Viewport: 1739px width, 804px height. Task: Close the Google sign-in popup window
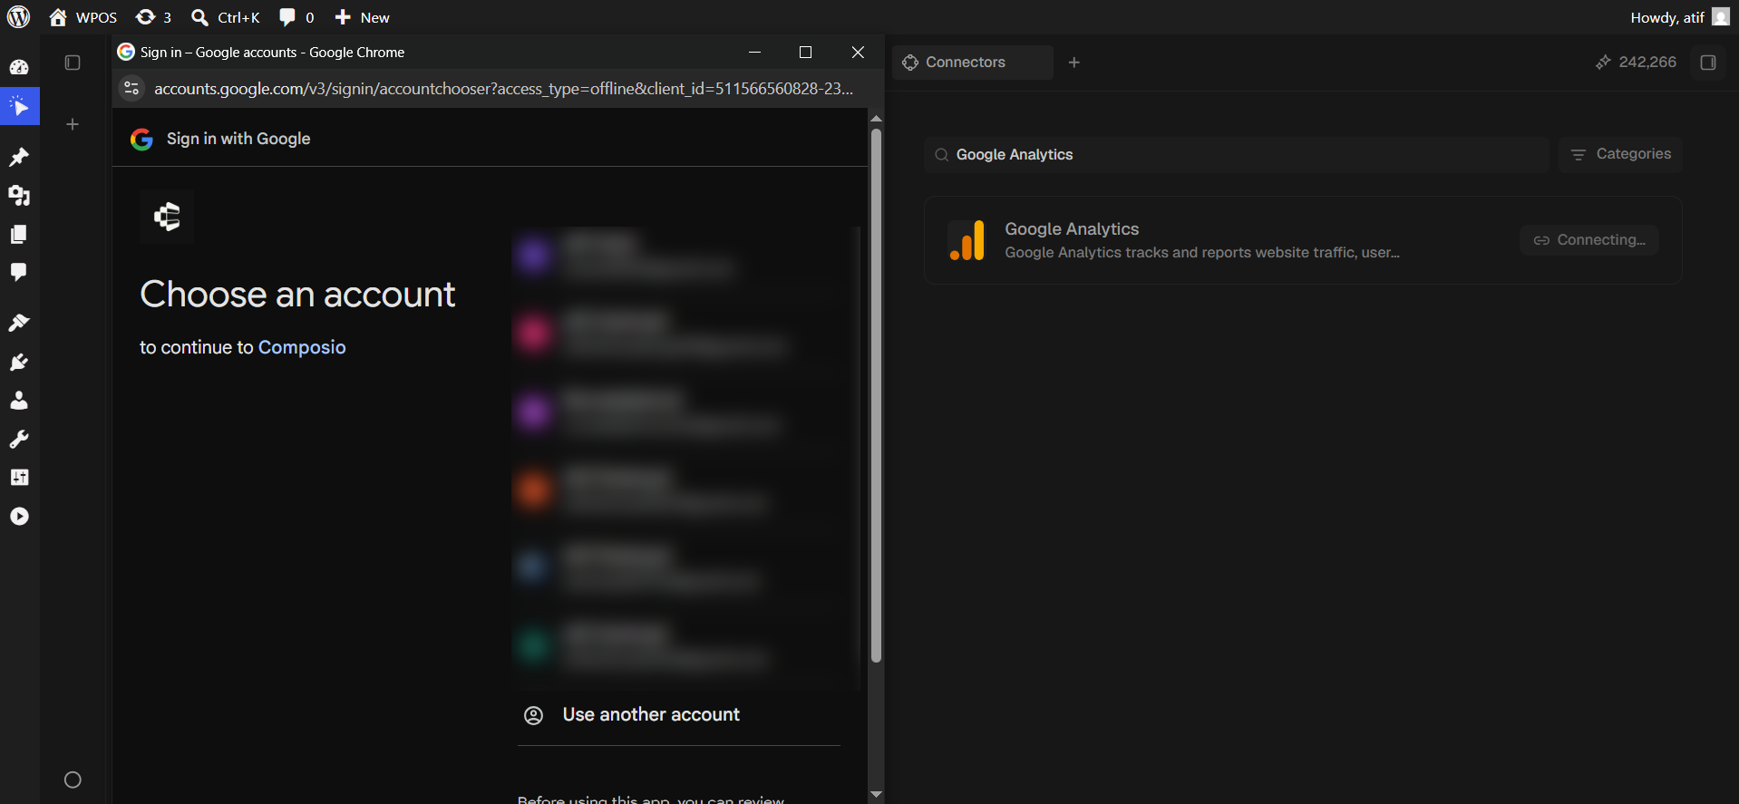(858, 52)
